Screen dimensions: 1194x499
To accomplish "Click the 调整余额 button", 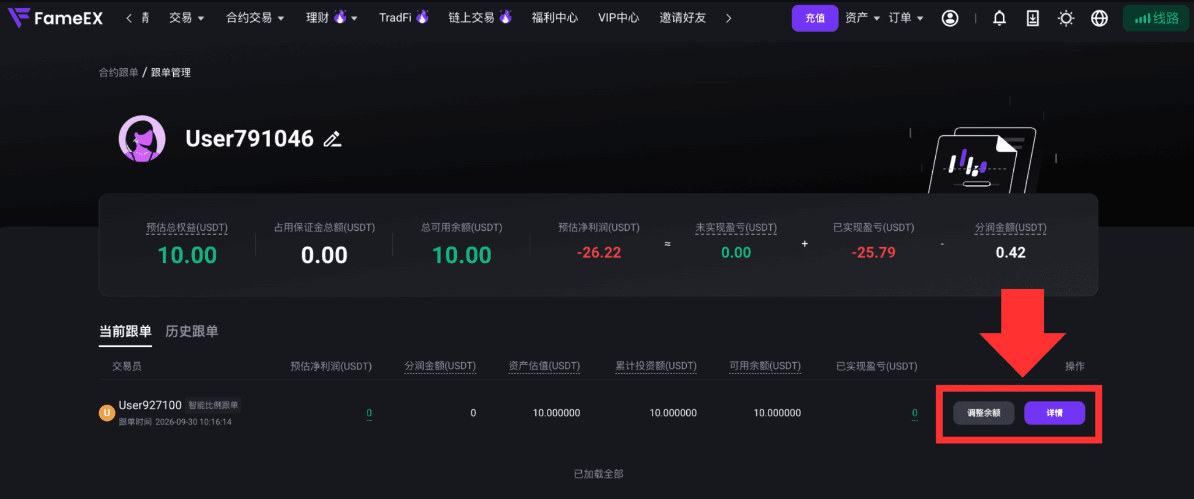I will (984, 413).
